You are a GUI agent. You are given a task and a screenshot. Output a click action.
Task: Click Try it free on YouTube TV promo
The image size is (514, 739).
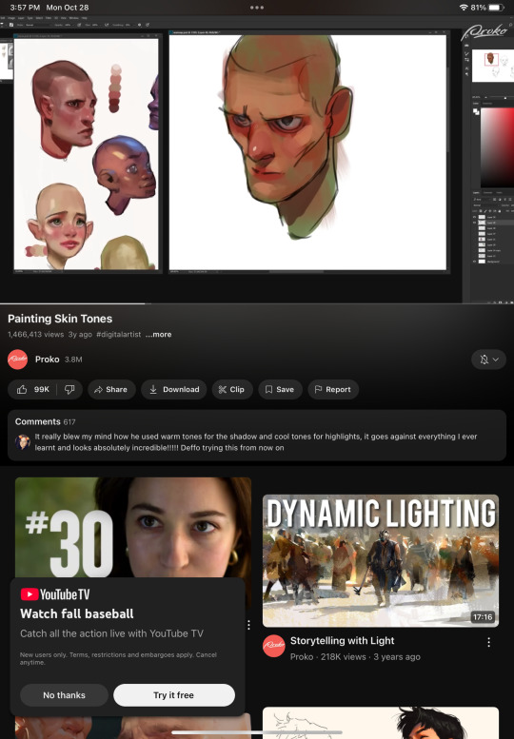(174, 695)
